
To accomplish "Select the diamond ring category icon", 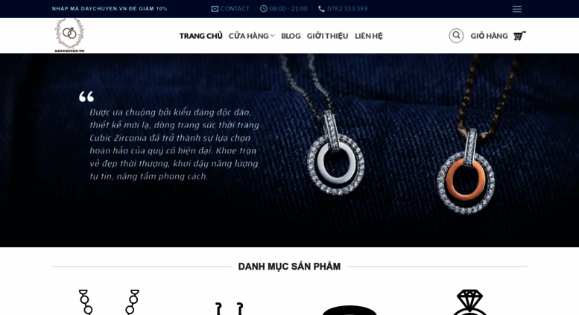I will tap(469, 302).
